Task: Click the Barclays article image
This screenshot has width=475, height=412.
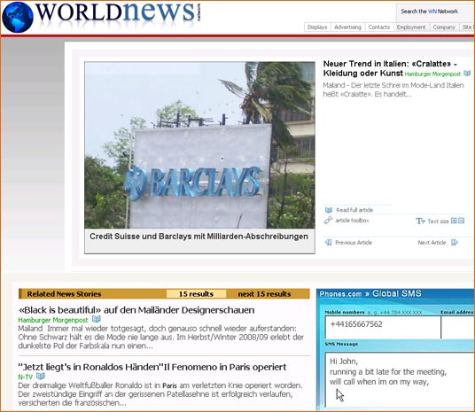Action: [199, 145]
